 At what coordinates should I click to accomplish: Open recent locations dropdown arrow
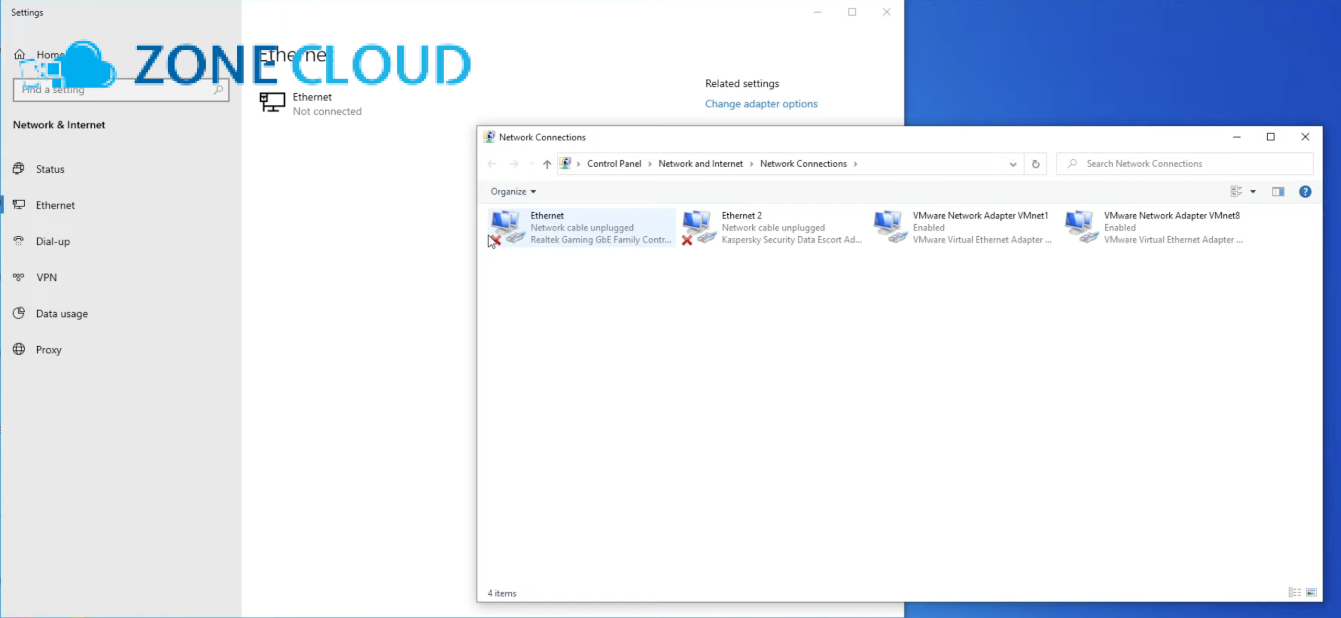pos(532,164)
